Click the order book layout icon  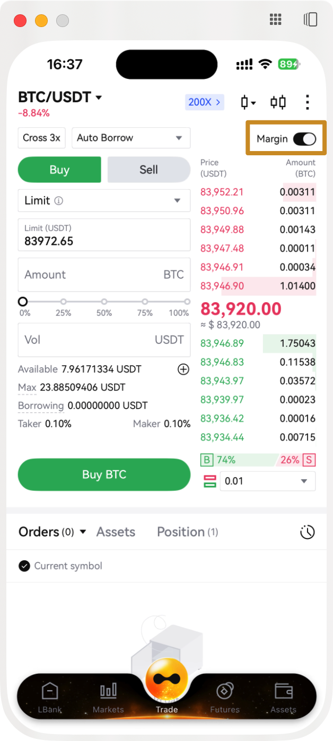210,481
